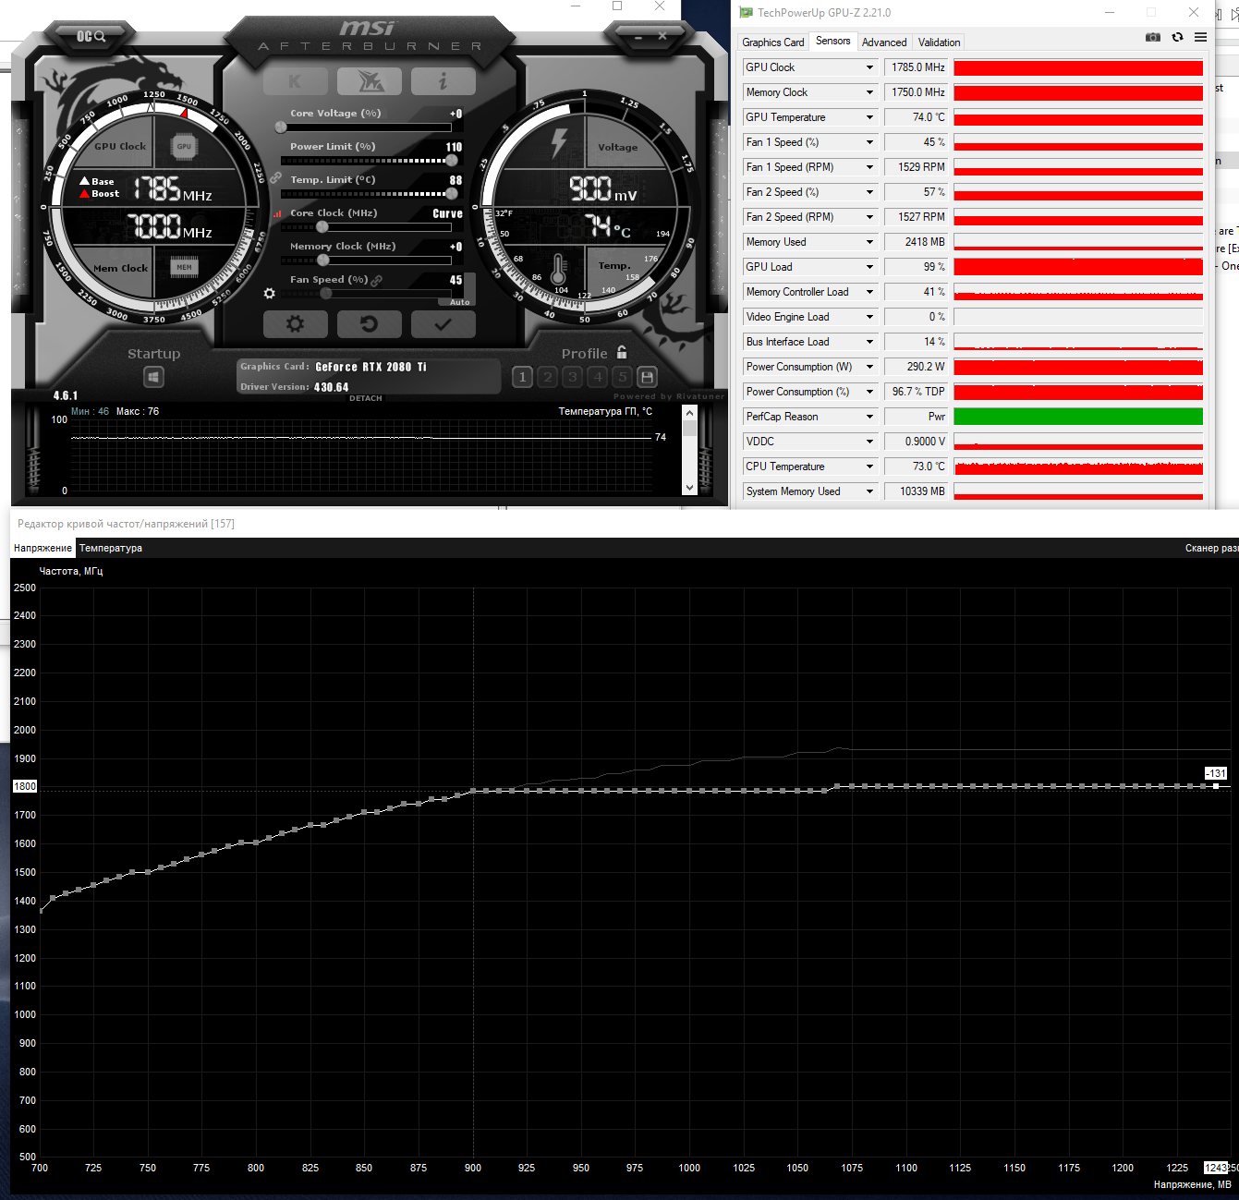1239x1200 pixels.
Task: Open the Validation tab in GPU-Z
Action: [939, 42]
